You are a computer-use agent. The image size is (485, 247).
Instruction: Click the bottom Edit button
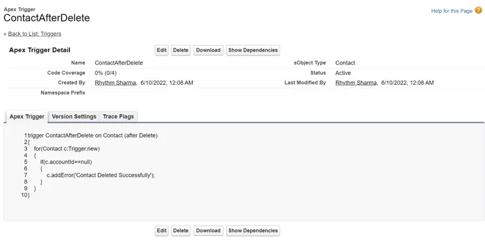tap(161, 231)
